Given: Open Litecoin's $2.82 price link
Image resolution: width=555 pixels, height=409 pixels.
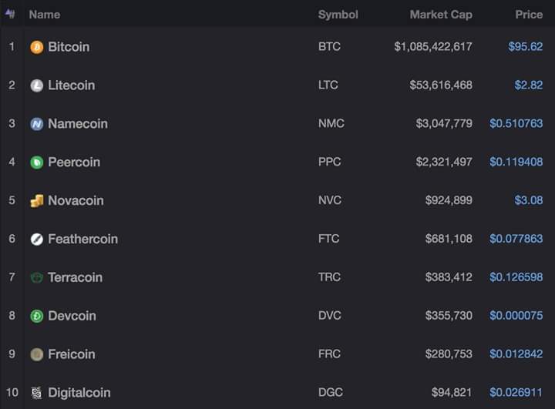Looking at the screenshot, I should pos(529,85).
